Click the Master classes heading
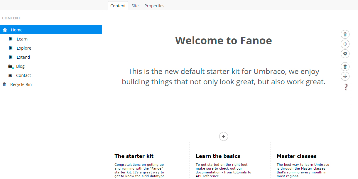The image size is (358, 179). [x=297, y=156]
